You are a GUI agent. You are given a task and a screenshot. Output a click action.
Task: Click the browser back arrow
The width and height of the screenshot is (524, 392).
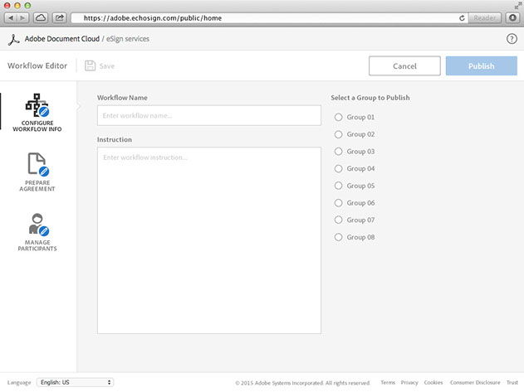(12, 17)
